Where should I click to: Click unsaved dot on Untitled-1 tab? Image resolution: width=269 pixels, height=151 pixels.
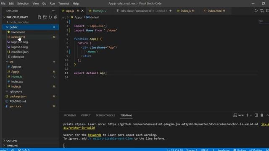coord(170,10)
